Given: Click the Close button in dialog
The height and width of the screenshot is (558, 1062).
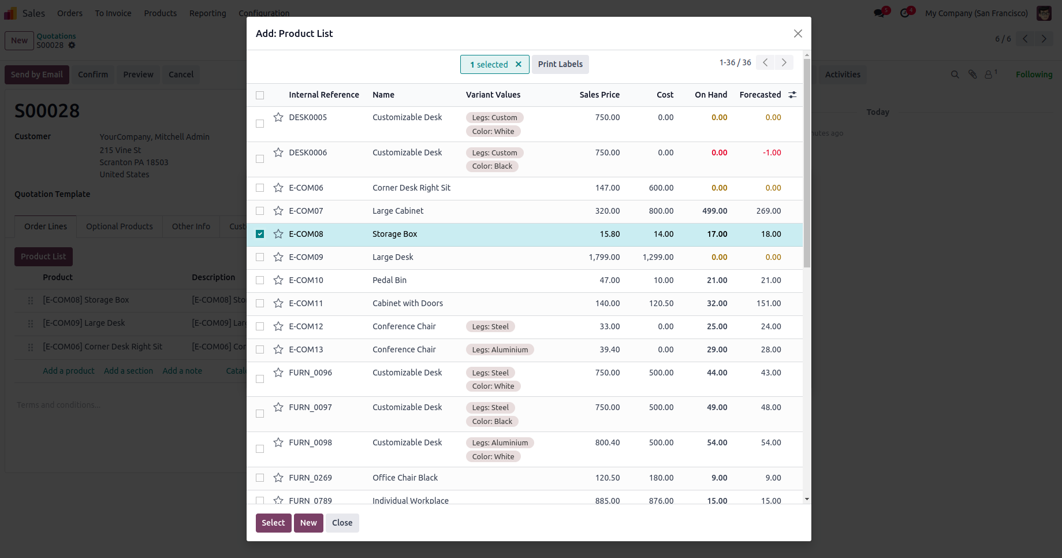Looking at the screenshot, I should click(342, 523).
